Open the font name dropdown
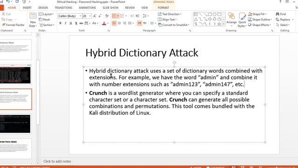Screen dimensions: 298x168 pos(81,16)
